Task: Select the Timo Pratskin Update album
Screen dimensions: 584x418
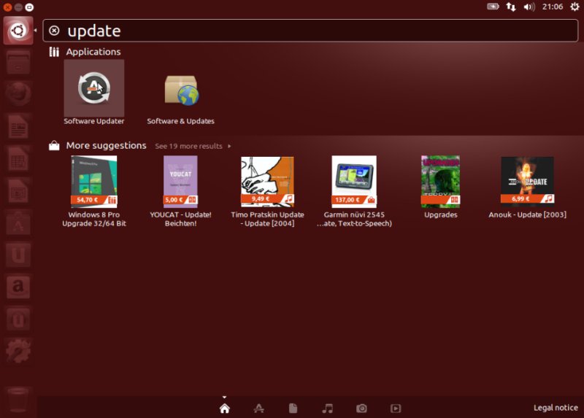Action: [267, 191]
